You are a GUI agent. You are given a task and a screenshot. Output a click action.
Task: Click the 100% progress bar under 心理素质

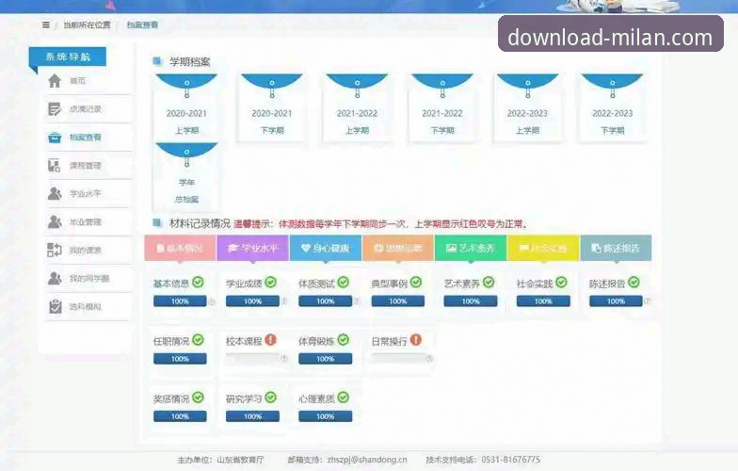(x=326, y=416)
